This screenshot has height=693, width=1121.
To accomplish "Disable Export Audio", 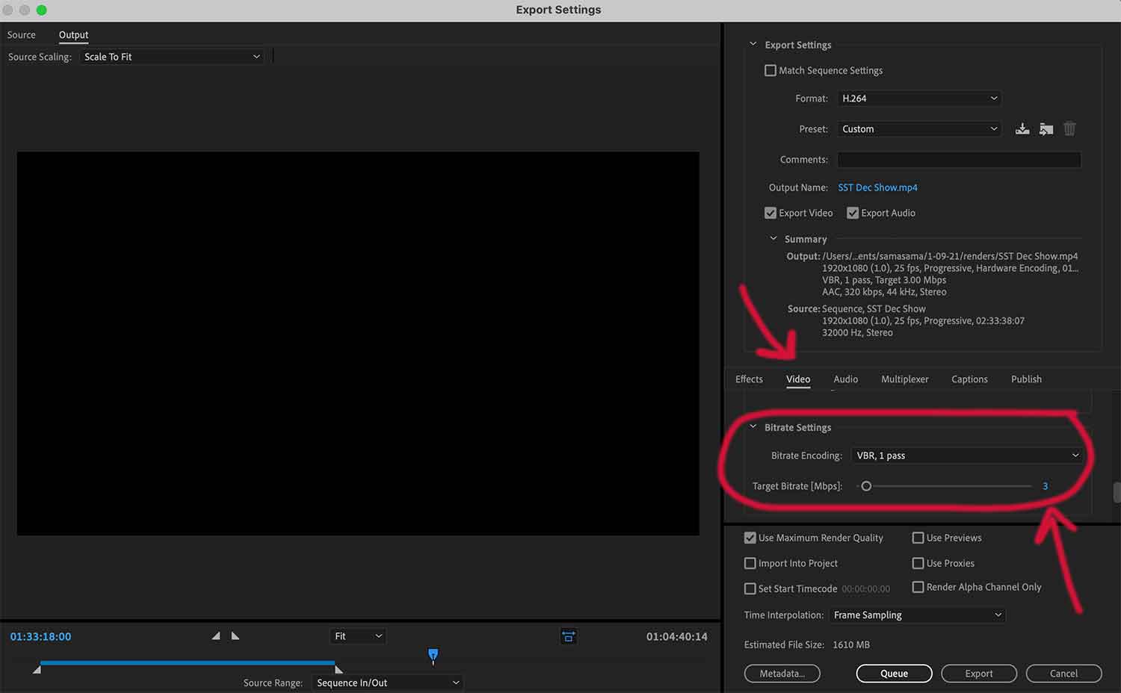I will (x=853, y=213).
